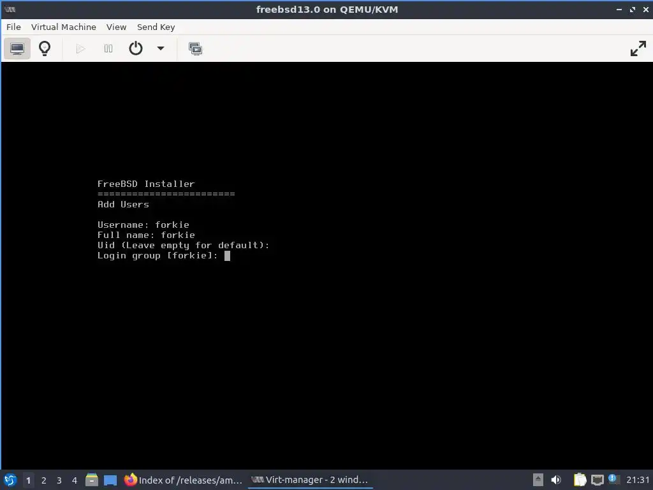Open the notification alert tray icon
This screenshot has width=653, height=490.
pos(613,479)
